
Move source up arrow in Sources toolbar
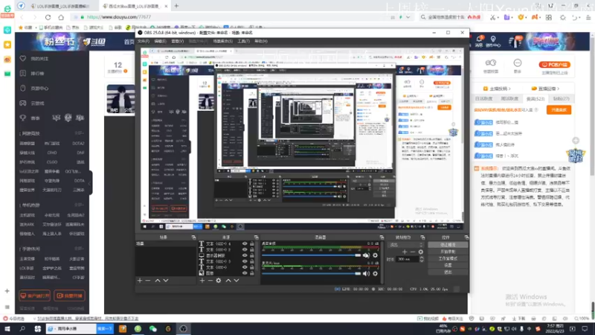[x=228, y=281]
